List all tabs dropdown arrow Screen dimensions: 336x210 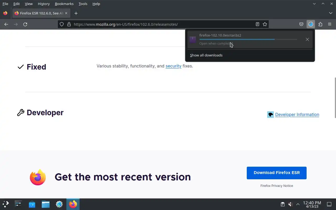(330, 13)
